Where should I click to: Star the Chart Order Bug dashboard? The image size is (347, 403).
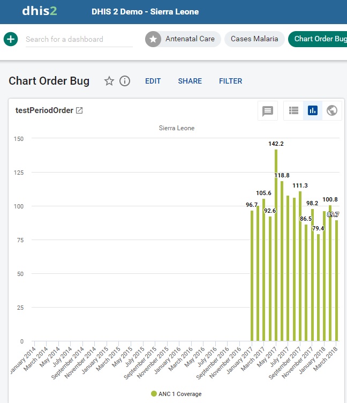(109, 81)
